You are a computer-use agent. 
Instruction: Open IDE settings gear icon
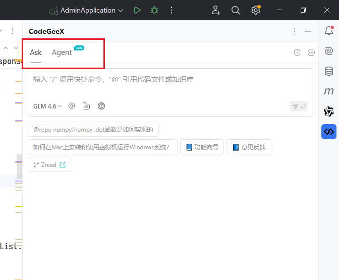[256, 10]
